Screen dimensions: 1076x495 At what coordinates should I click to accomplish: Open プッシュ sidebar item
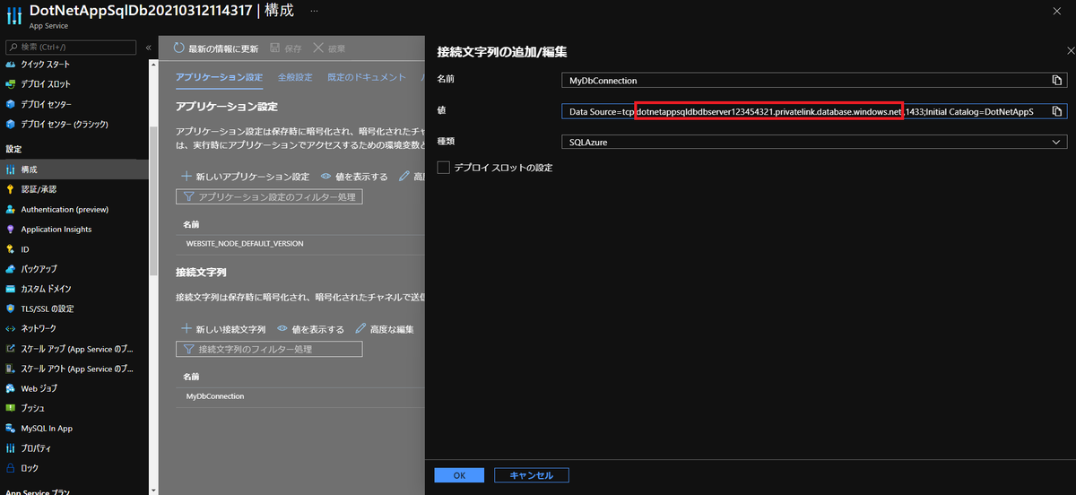33,408
